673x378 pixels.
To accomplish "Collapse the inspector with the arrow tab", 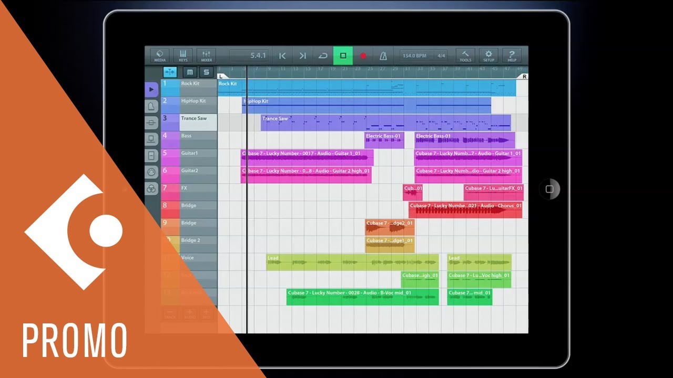I will tap(151, 90).
